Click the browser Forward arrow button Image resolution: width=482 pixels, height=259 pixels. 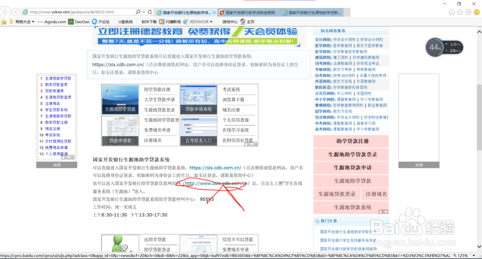pos(16,12)
